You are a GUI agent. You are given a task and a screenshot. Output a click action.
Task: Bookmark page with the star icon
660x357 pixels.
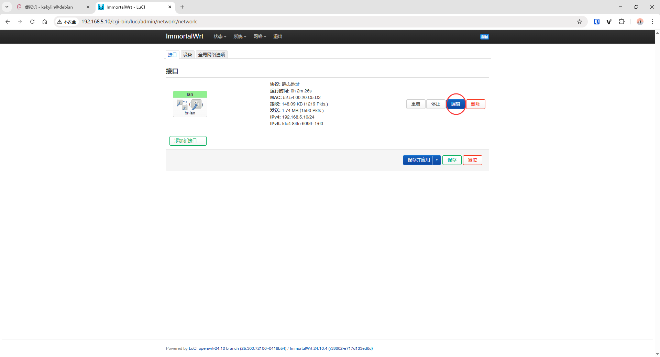580,22
